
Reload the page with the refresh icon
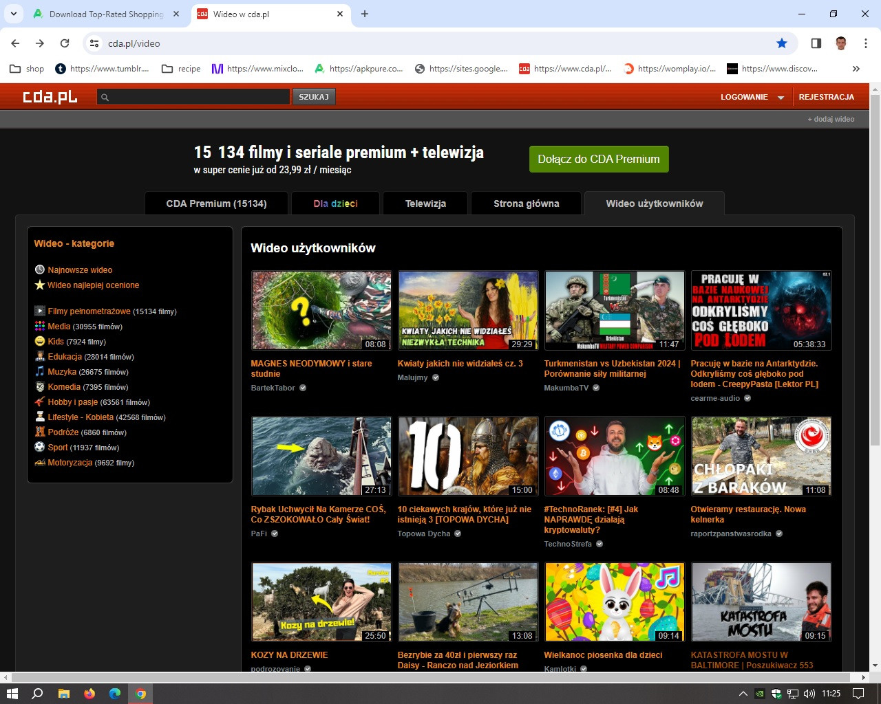65,43
